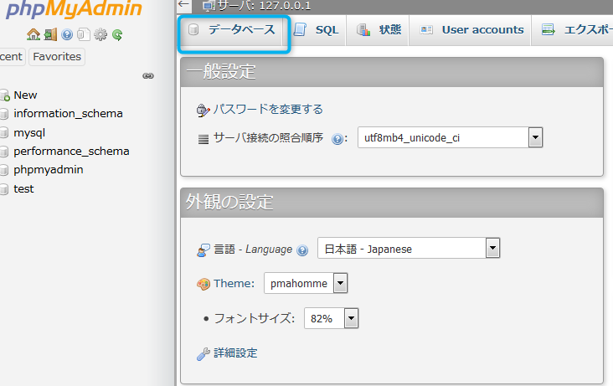
Task: Open the 82% font size dropdown
Action: click(x=331, y=318)
